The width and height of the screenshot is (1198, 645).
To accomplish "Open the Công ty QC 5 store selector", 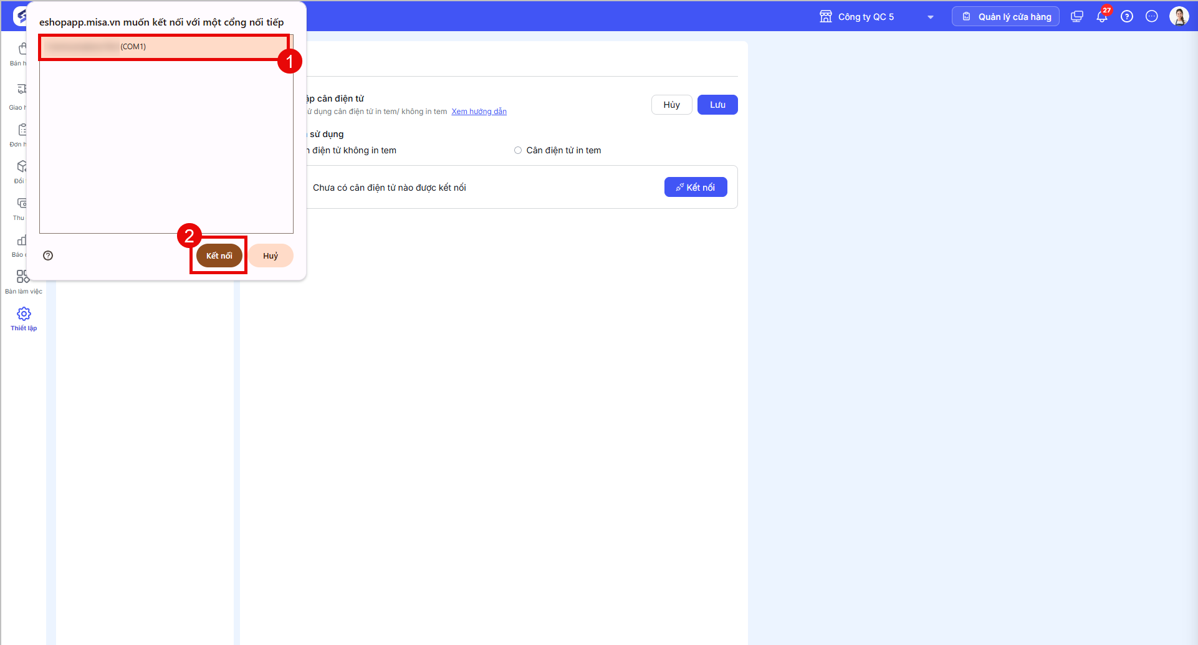I will (876, 17).
